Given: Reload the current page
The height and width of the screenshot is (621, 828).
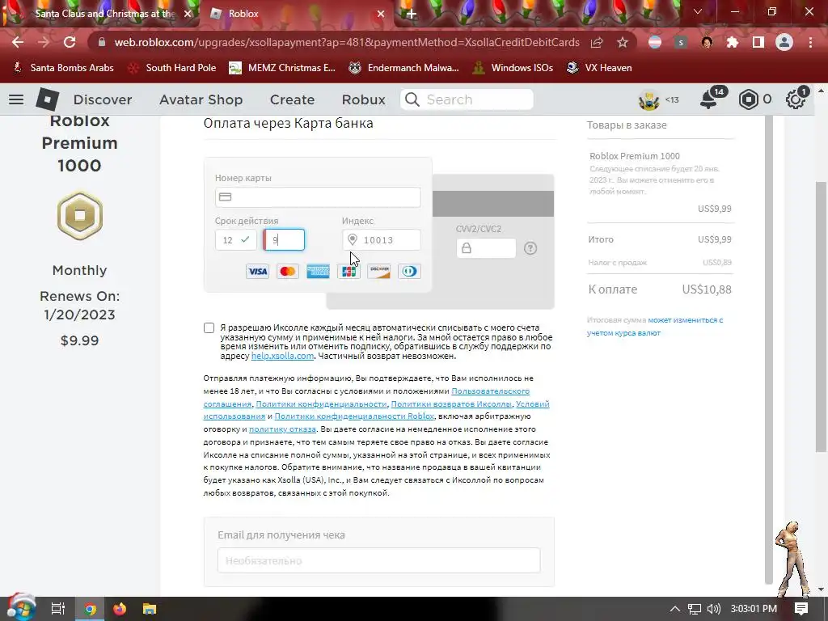Looking at the screenshot, I should pos(70,42).
